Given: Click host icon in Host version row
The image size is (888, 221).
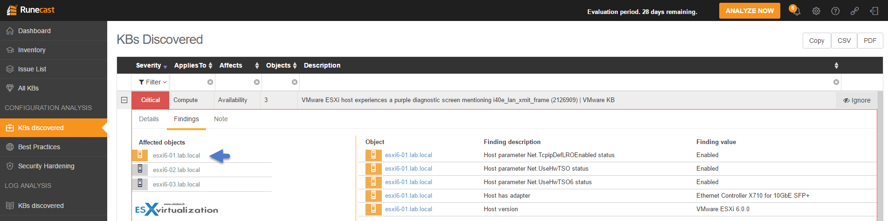Looking at the screenshot, I should (373, 209).
